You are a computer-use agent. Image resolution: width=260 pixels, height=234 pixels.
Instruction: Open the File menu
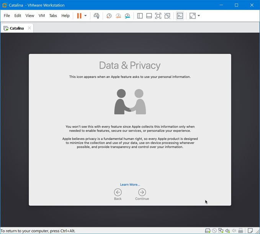7,16
